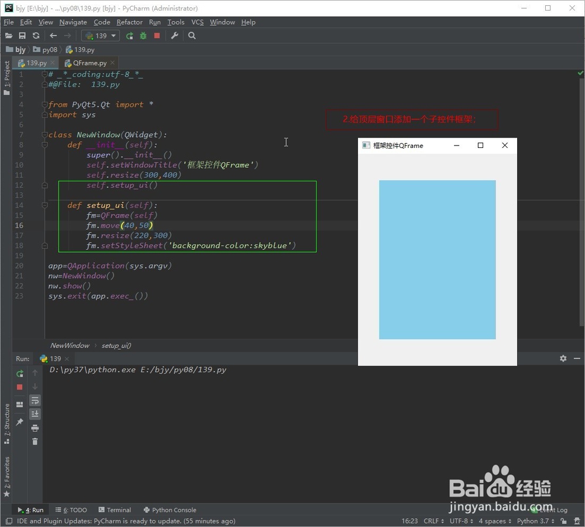585x527 pixels.
Task: Toggle tool window buttons icon in status bar corner
Action: coord(9,521)
